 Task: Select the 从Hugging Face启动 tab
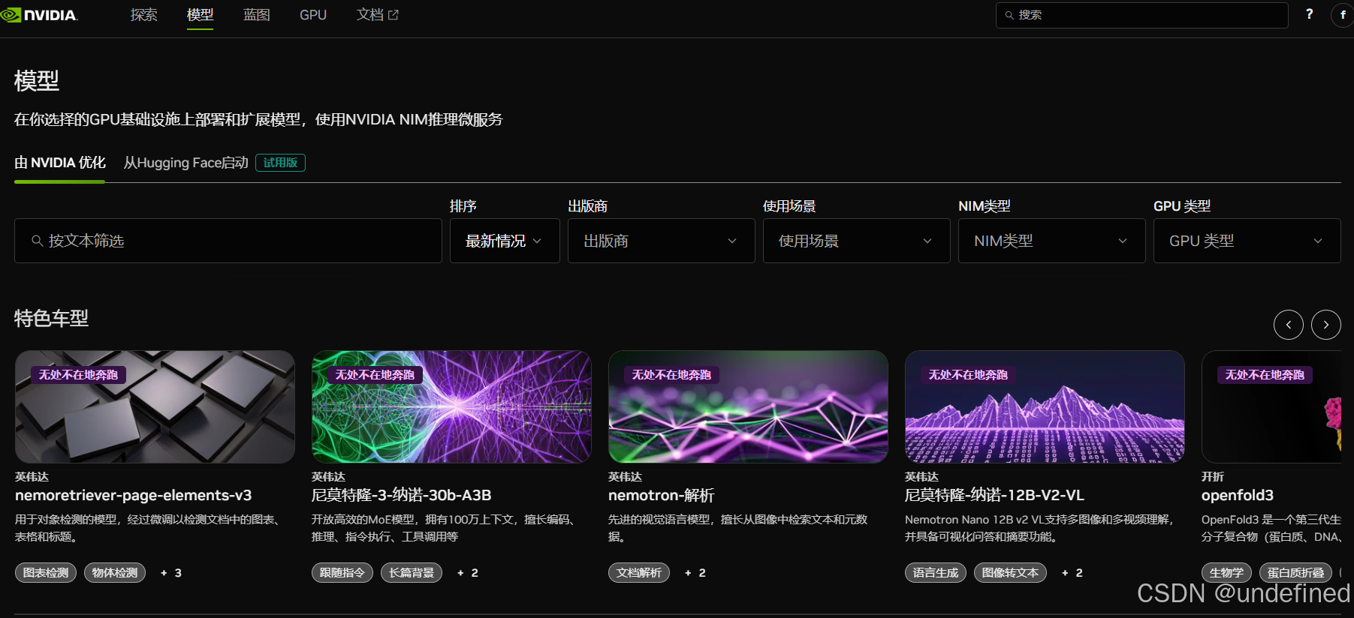pyautogui.click(x=185, y=163)
